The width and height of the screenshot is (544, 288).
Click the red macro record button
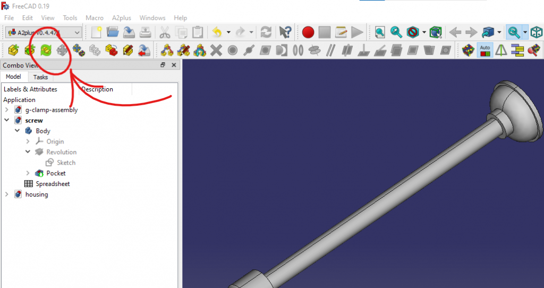point(308,32)
